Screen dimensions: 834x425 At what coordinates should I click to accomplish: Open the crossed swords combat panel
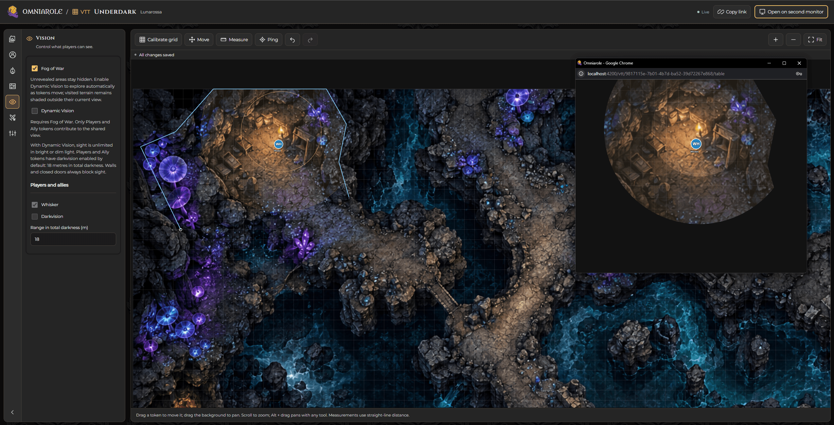(x=12, y=117)
